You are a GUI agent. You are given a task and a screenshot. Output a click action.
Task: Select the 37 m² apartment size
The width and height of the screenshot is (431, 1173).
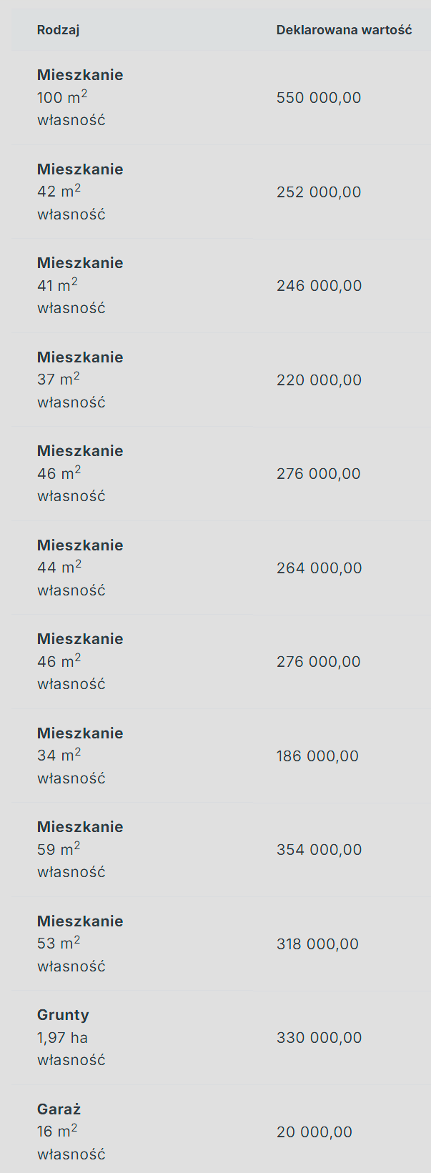click(x=58, y=380)
